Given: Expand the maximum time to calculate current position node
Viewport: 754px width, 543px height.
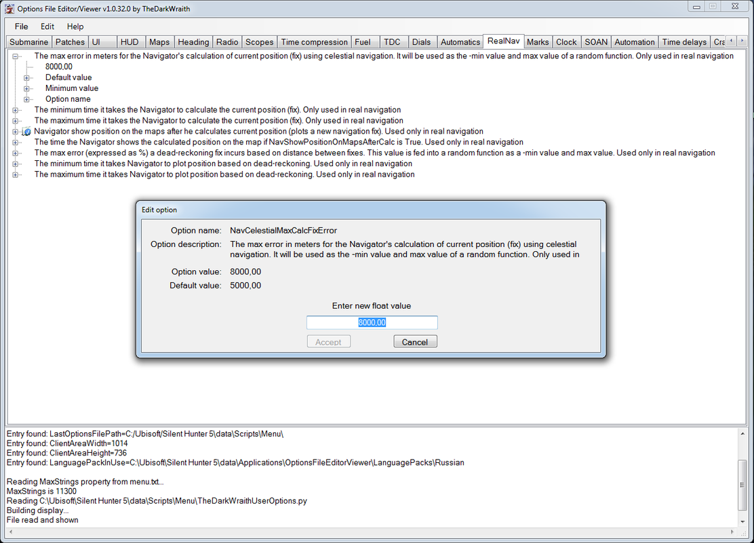Looking at the screenshot, I should tap(16, 121).
